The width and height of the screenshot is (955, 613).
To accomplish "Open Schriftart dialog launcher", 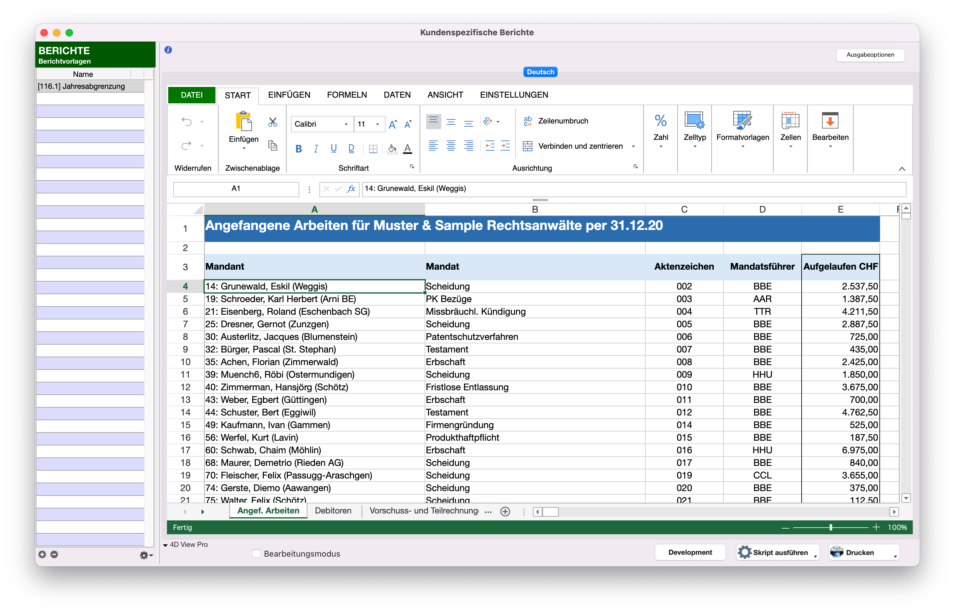I will pos(412,166).
